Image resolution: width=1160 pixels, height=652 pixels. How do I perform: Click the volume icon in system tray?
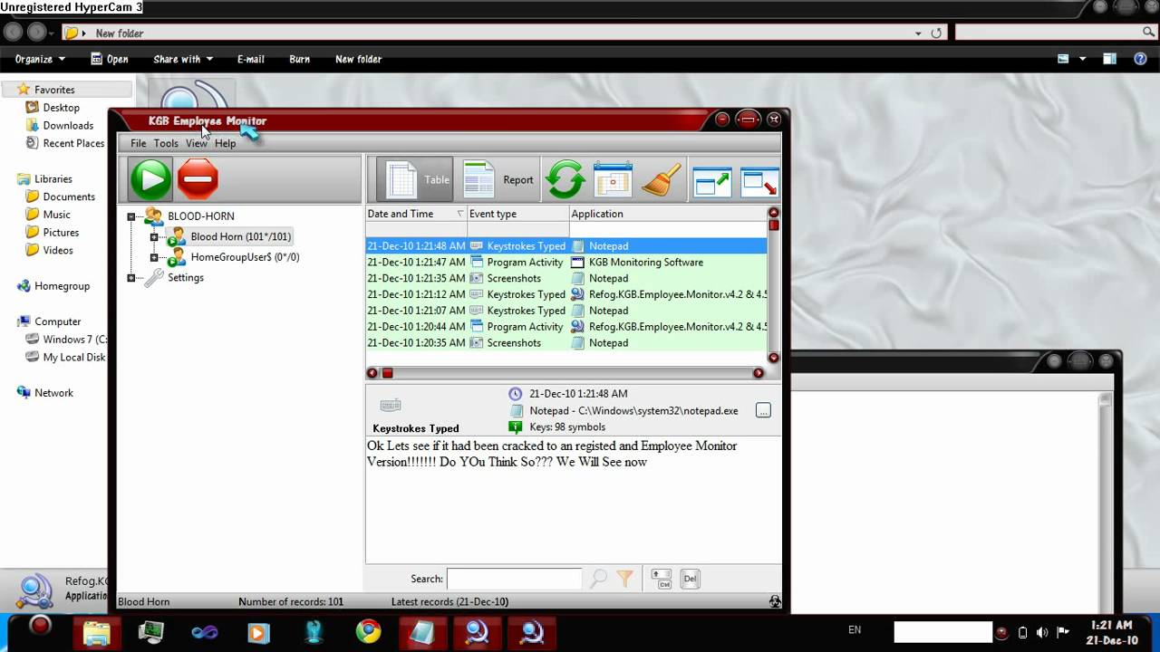click(1042, 632)
